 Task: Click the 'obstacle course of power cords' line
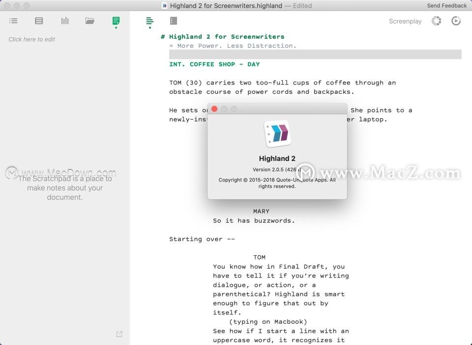(x=262, y=92)
